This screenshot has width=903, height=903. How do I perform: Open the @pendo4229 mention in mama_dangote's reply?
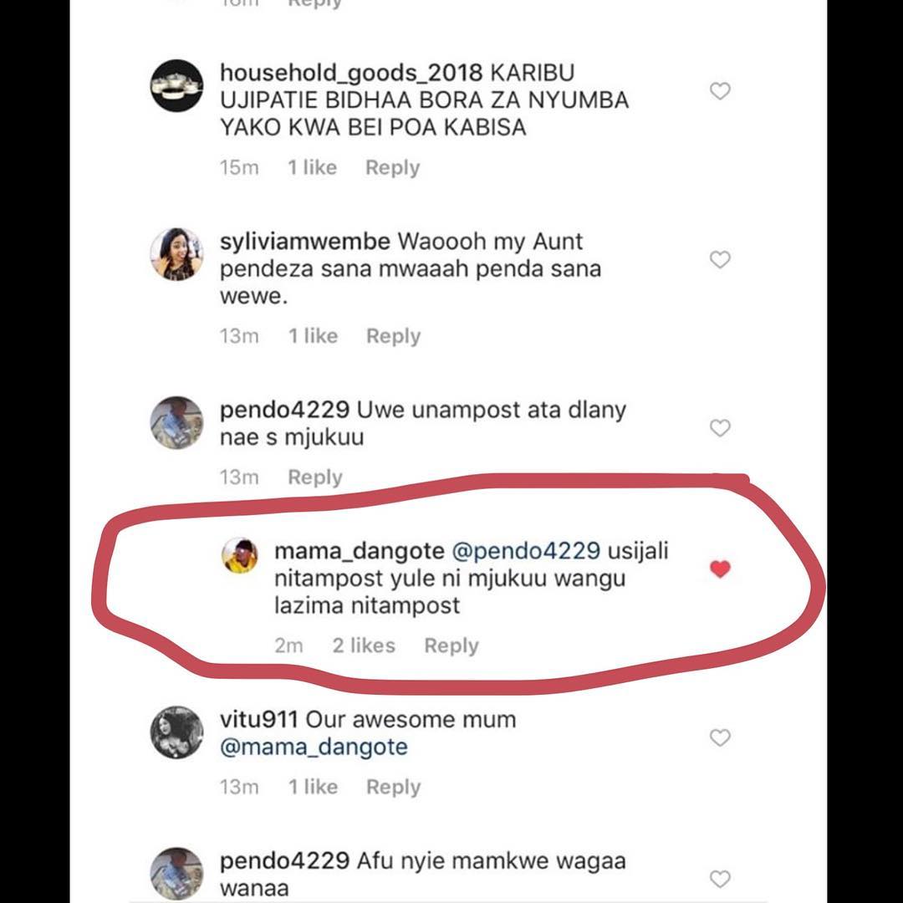(526, 552)
